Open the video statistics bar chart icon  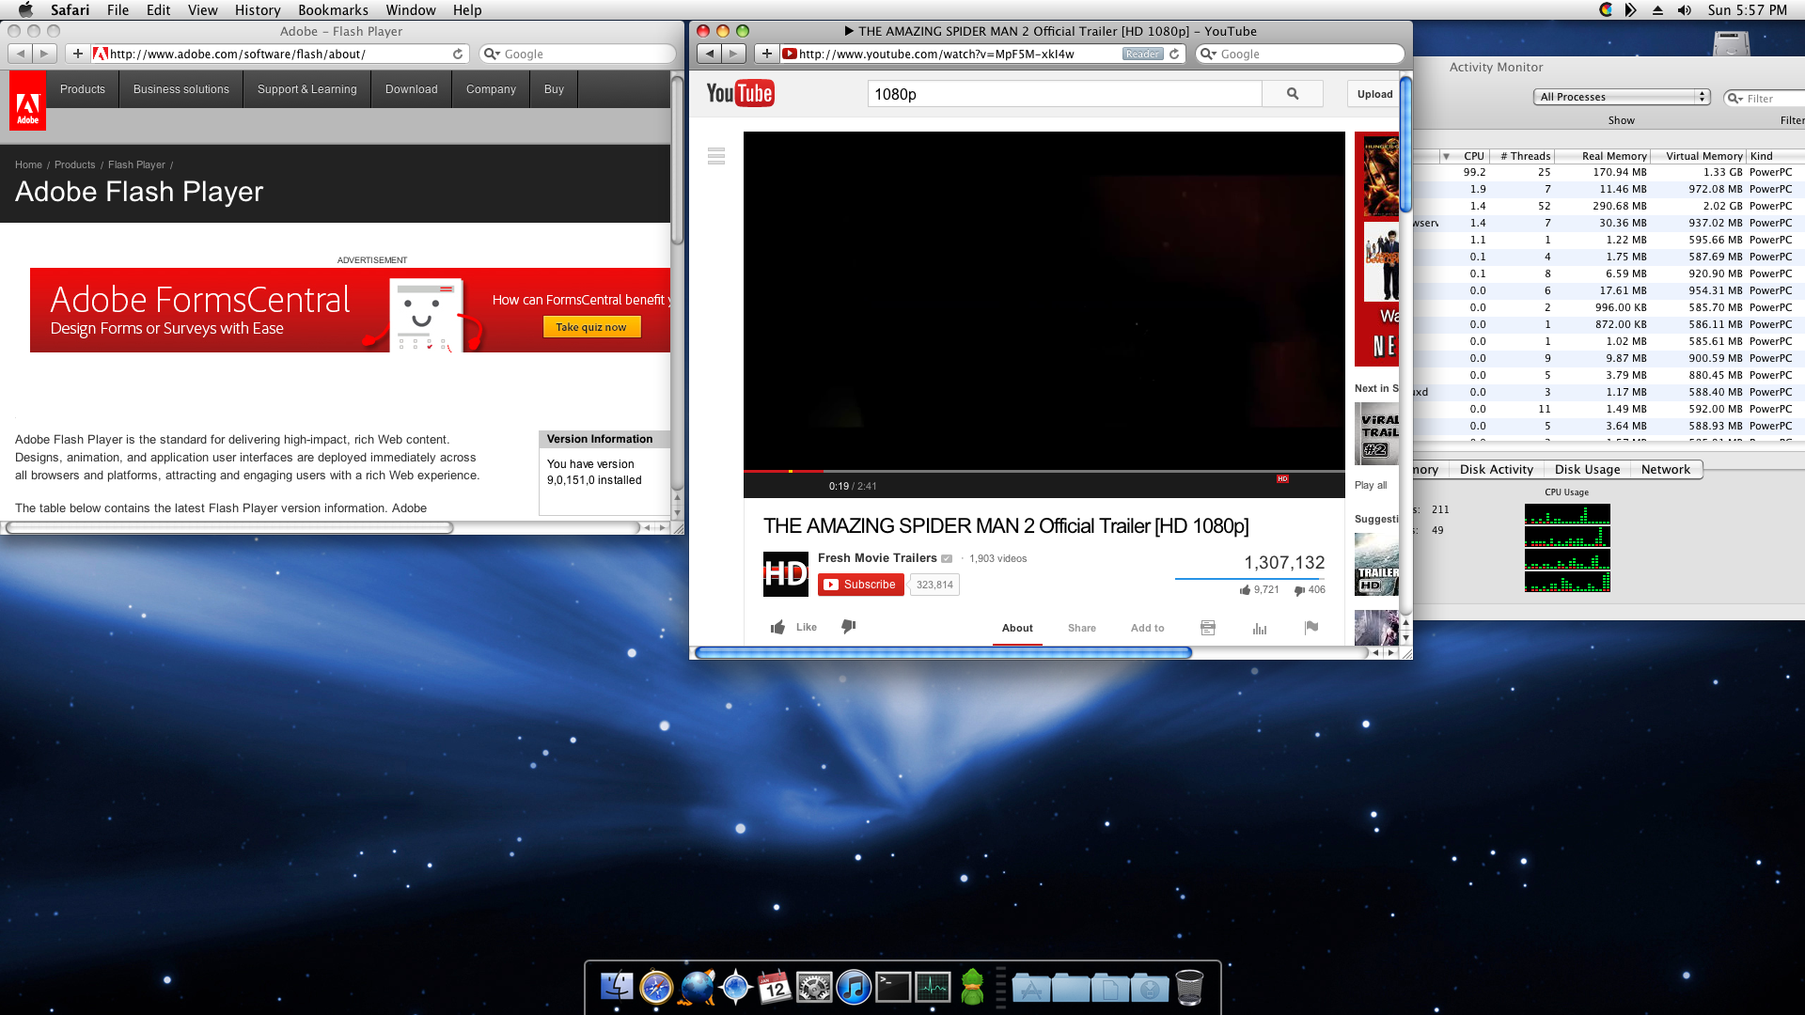point(1260,628)
